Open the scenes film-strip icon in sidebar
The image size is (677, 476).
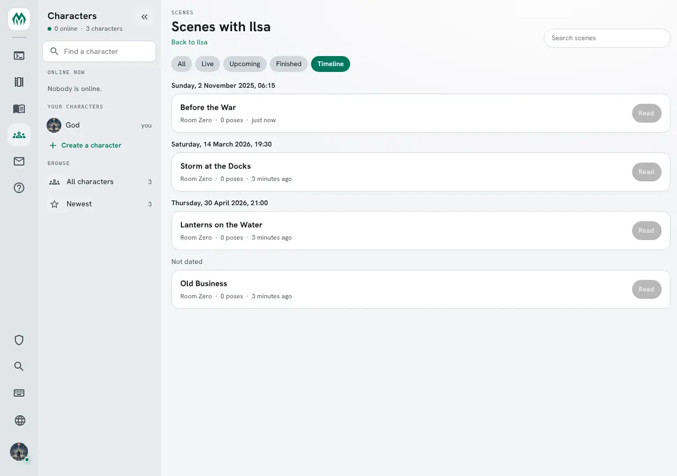coord(19,82)
